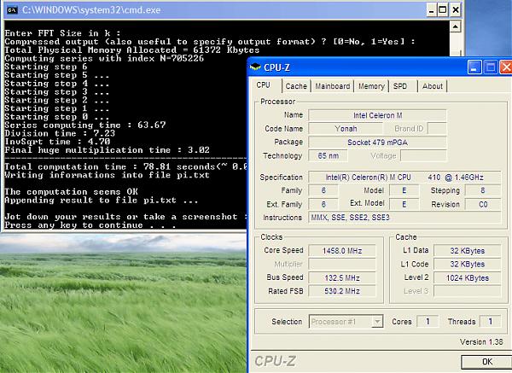Click the empty Multiplier field
This screenshot has height=373, width=512.
click(x=342, y=265)
